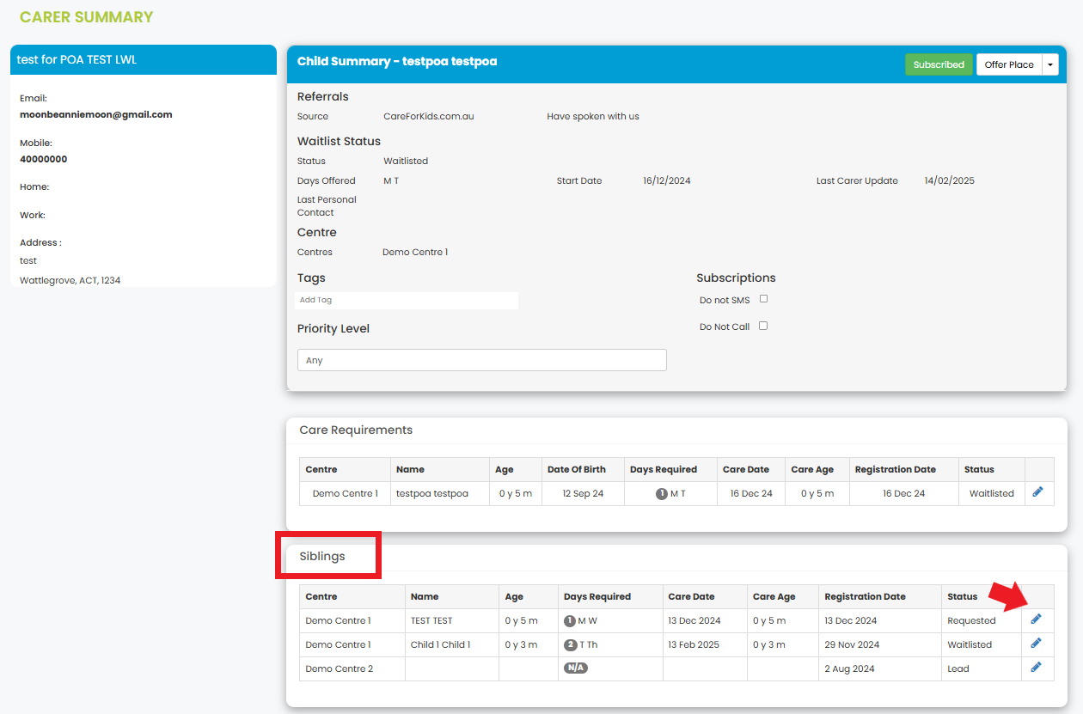
Task: Click the 12 Sep 24 birth date cell
Action: pos(583,493)
